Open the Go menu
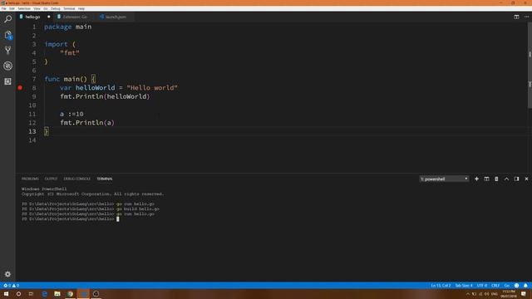532x299 pixels. [46, 8]
